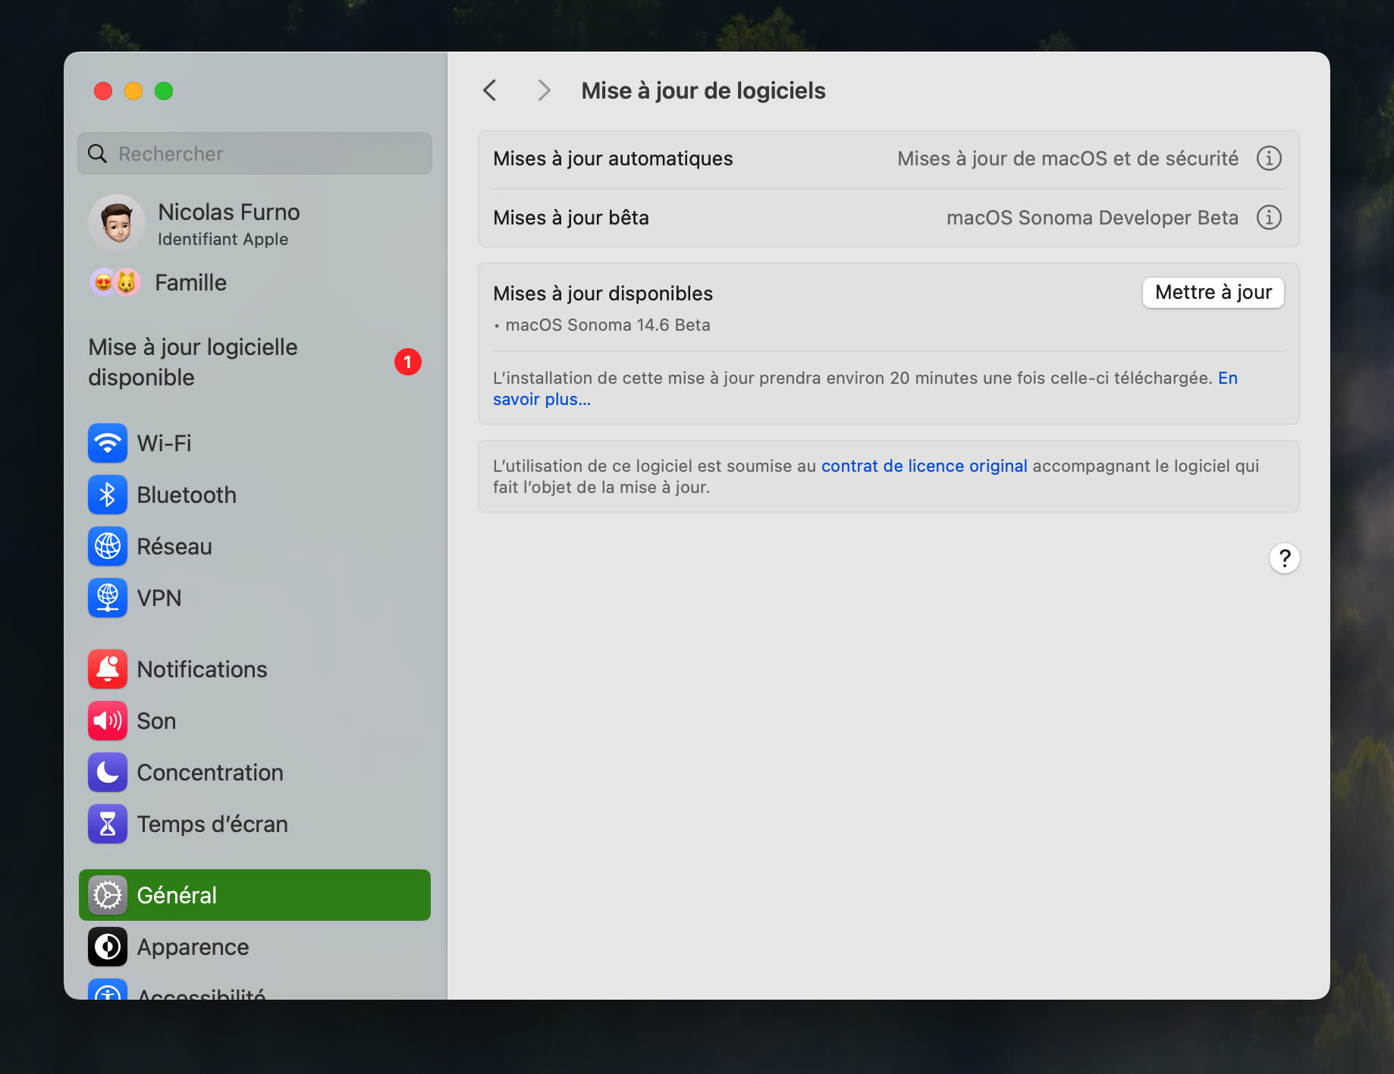1394x1074 pixels.
Task: Click Mises à jour de macOS et de sécurité
Action: point(1068,159)
